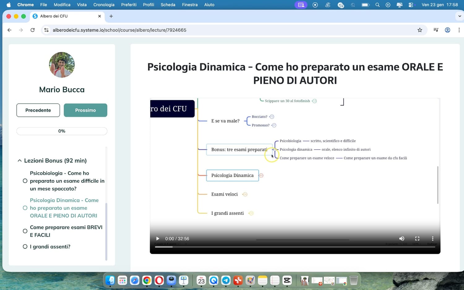
Task: Open Opera browser in the Dock
Action: [x=159, y=280]
